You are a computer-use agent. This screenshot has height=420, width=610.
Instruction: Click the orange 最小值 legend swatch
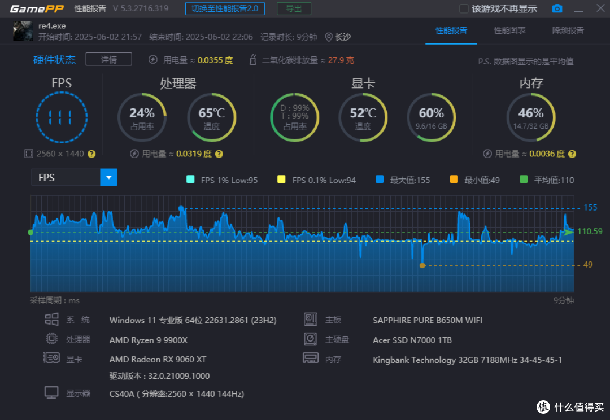click(454, 180)
